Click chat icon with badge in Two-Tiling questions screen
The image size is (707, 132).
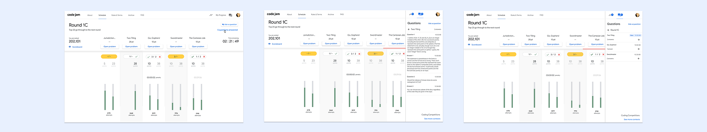(x=421, y=14)
